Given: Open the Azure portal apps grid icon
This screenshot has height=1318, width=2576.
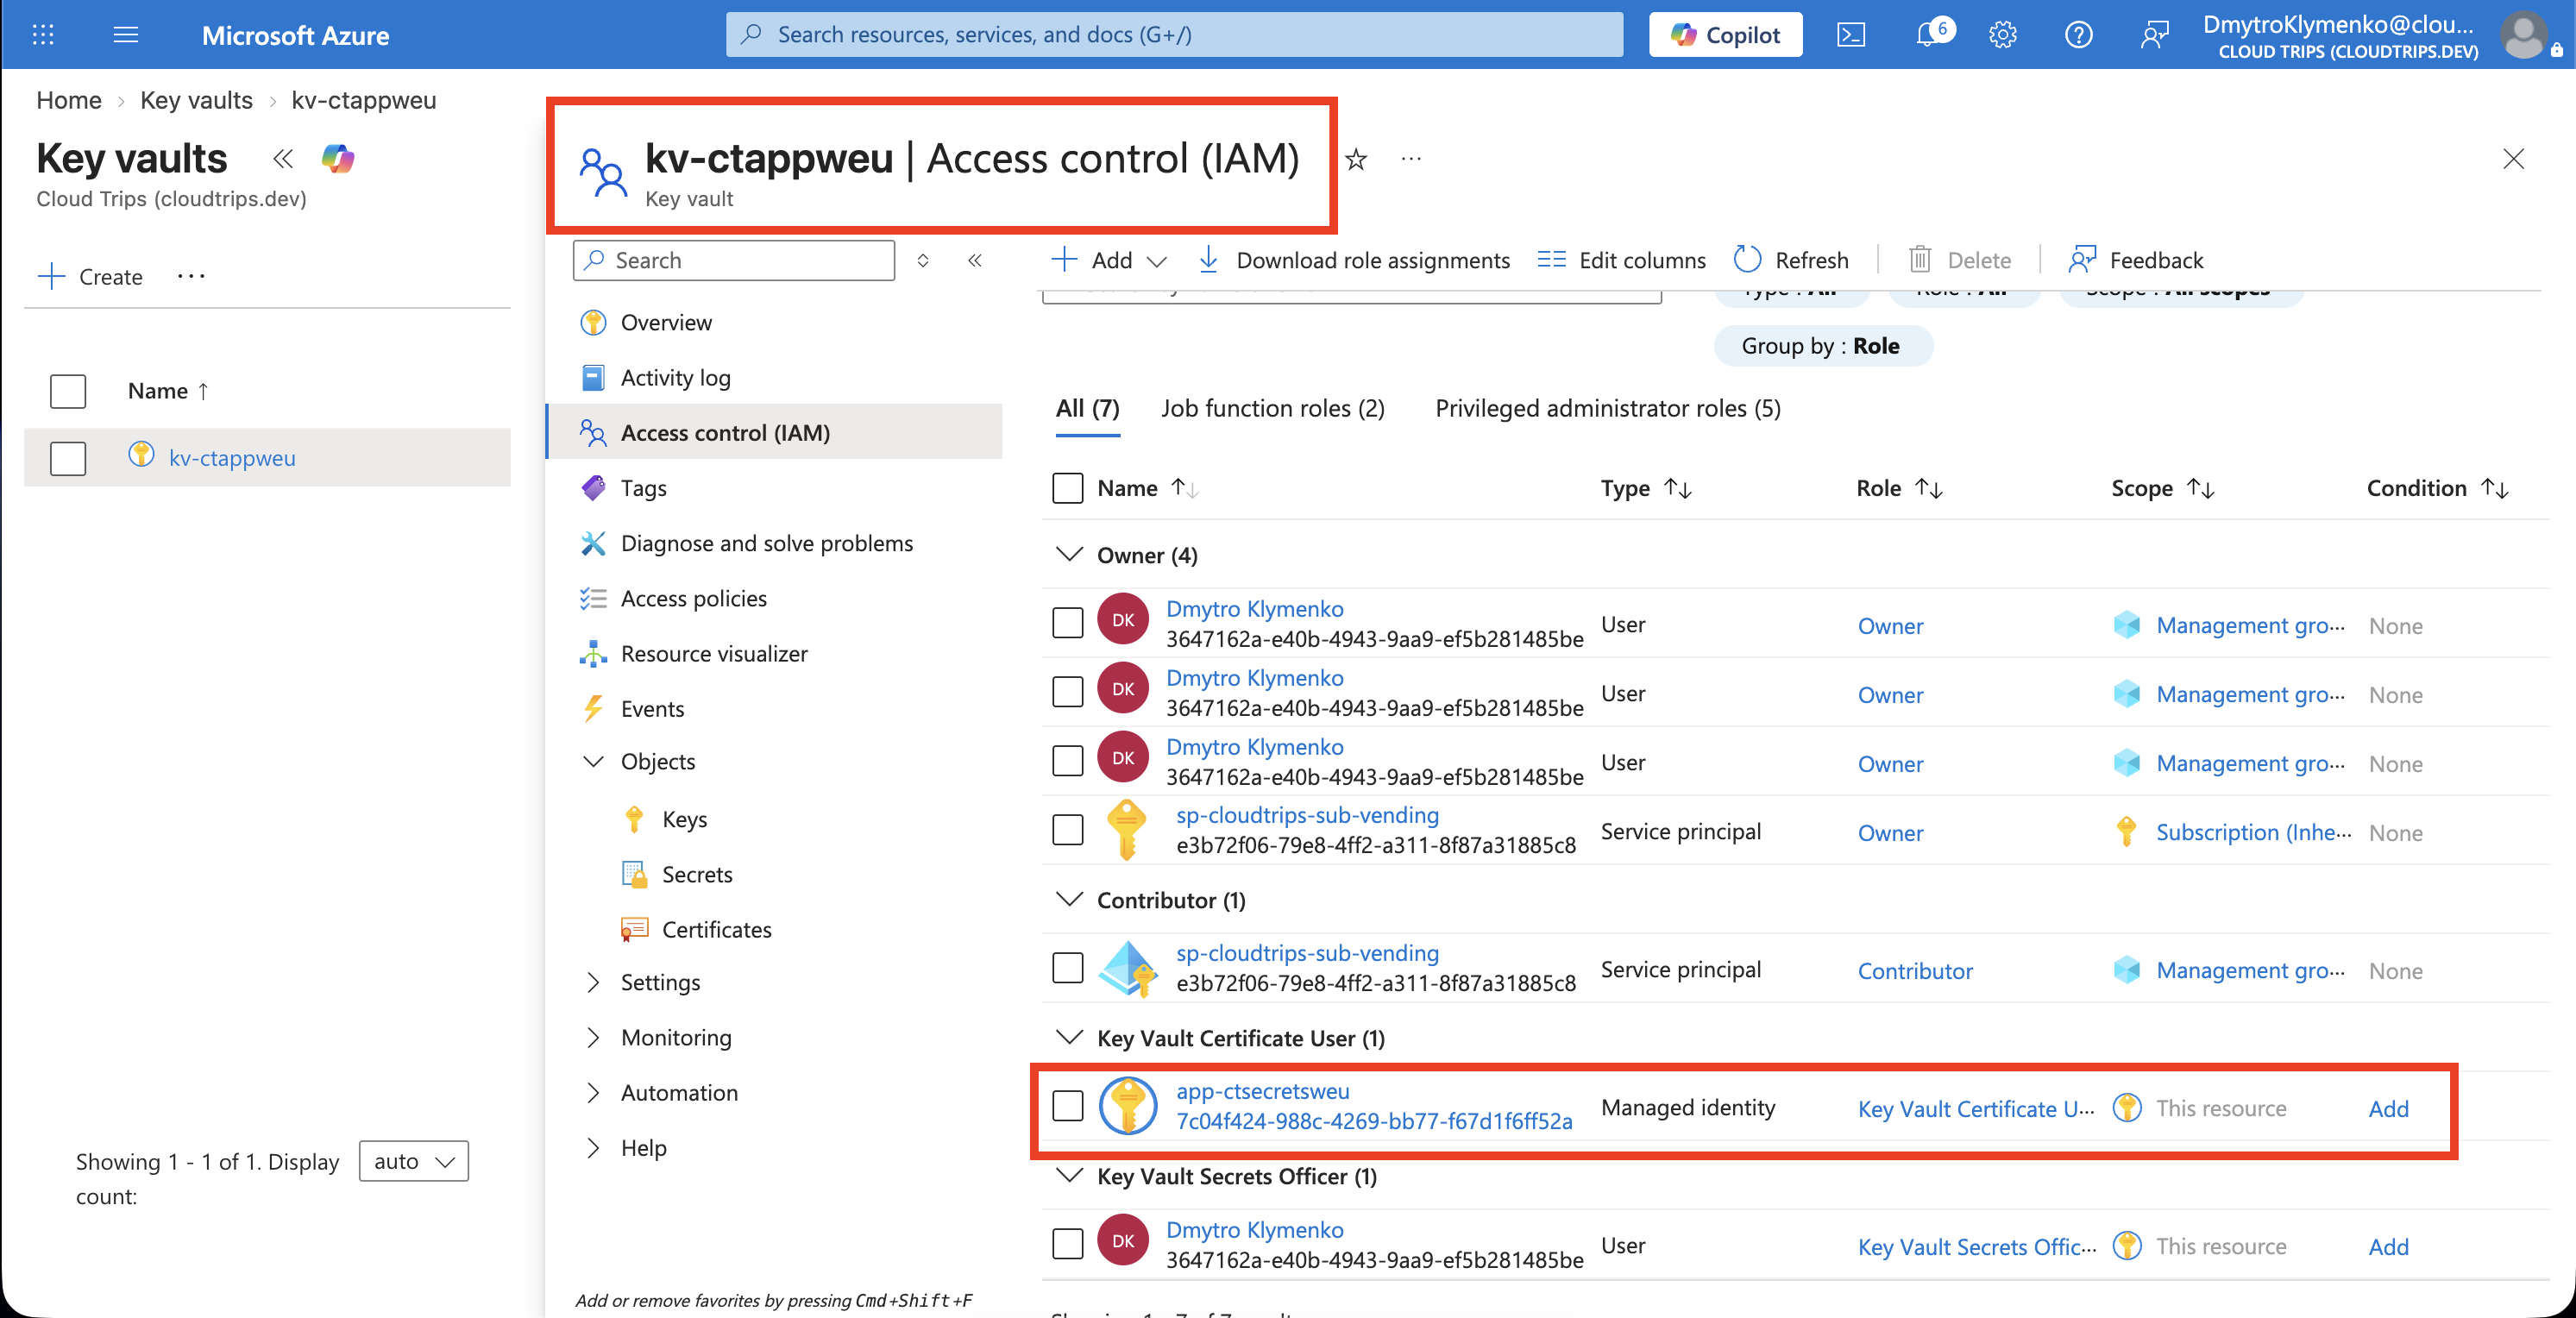Looking at the screenshot, I should pos(43,35).
